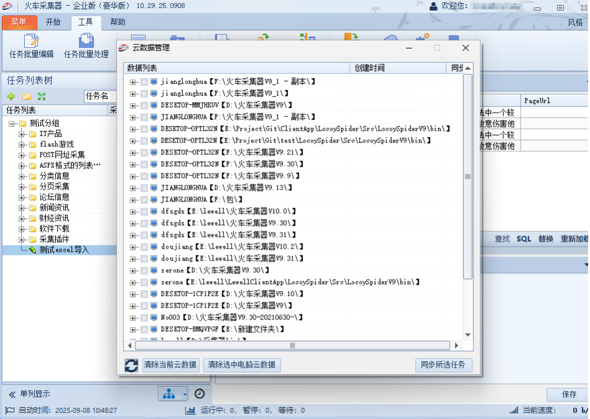Click the 同步所选任务 button
590x419 pixels.
coord(443,365)
